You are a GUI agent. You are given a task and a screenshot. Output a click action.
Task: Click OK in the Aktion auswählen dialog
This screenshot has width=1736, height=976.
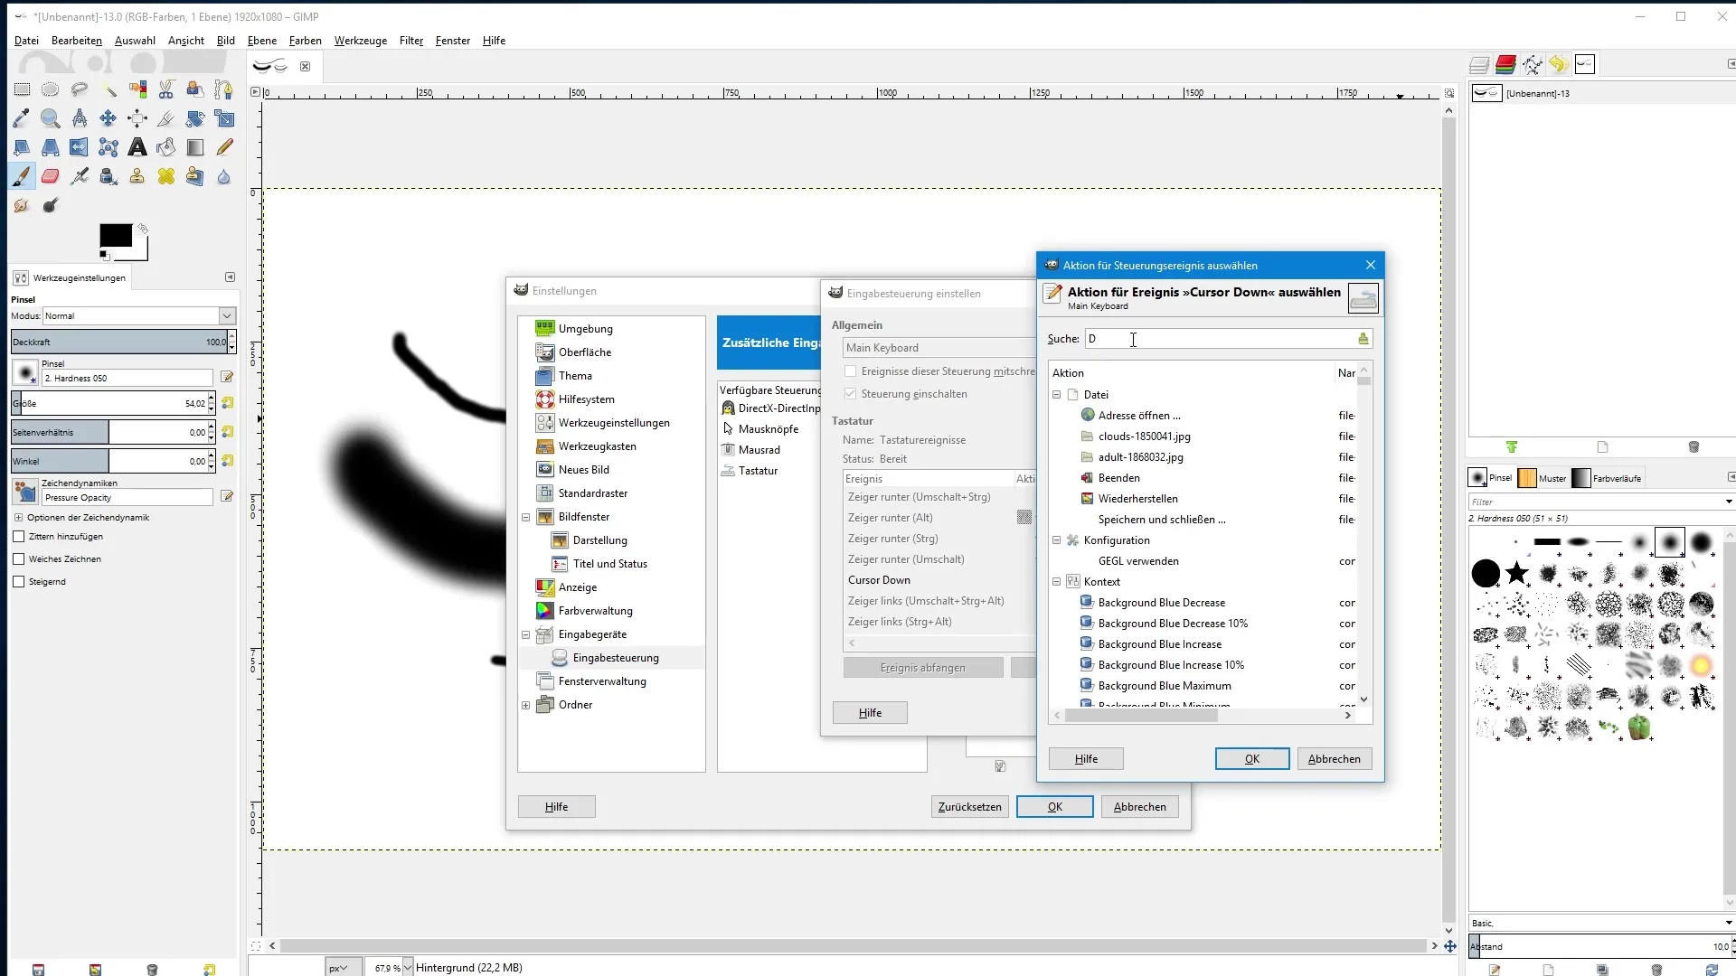(x=1252, y=759)
